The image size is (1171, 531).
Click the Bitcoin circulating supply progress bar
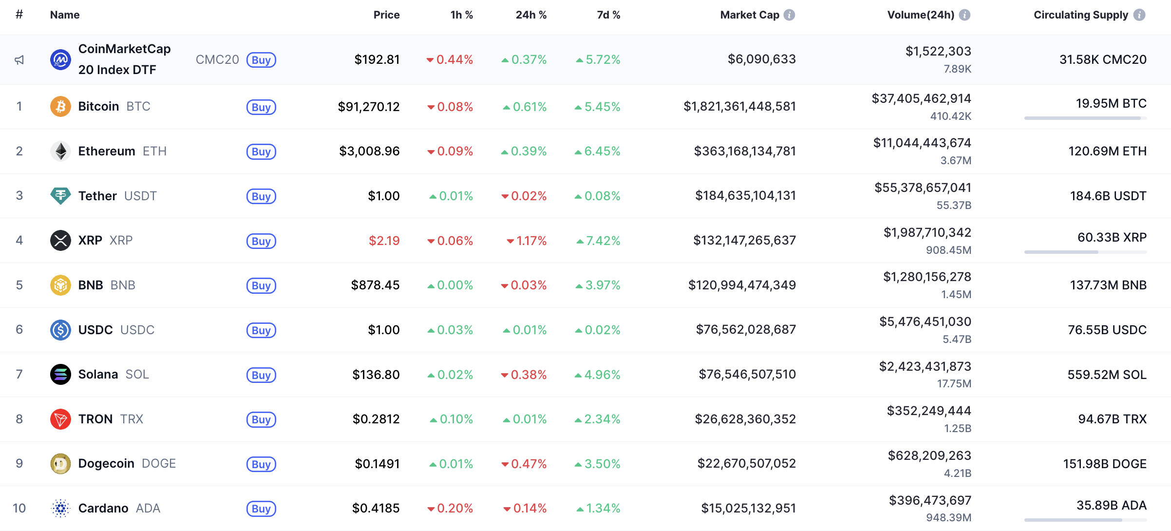[x=1085, y=118]
